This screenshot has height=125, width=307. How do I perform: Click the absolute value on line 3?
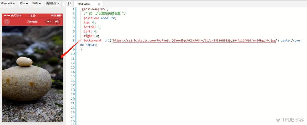[x=108, y=18]
